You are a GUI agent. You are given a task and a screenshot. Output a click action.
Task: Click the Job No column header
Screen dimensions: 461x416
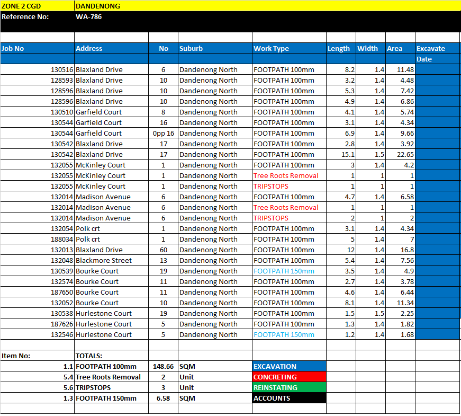coord(37,48)
